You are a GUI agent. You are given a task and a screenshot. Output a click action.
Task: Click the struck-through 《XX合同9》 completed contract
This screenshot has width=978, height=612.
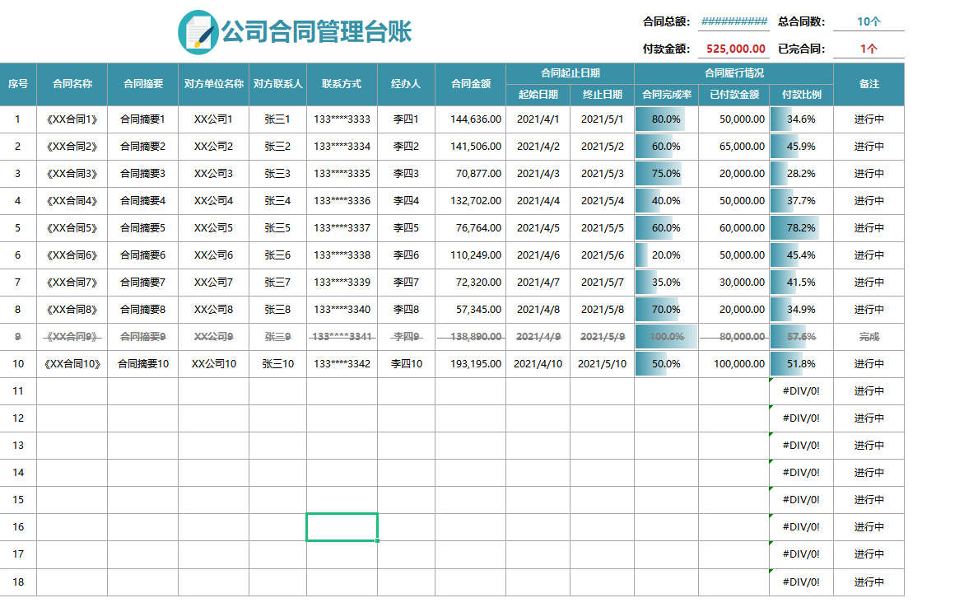click(x=72, y=336)
